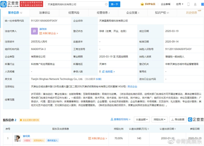Switch to the 企业发展 tab
This screenshot has height=146, width=204.
coord(133,13)
